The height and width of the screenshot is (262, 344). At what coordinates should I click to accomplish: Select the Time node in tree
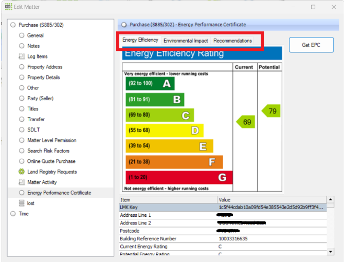click(24, 214)
